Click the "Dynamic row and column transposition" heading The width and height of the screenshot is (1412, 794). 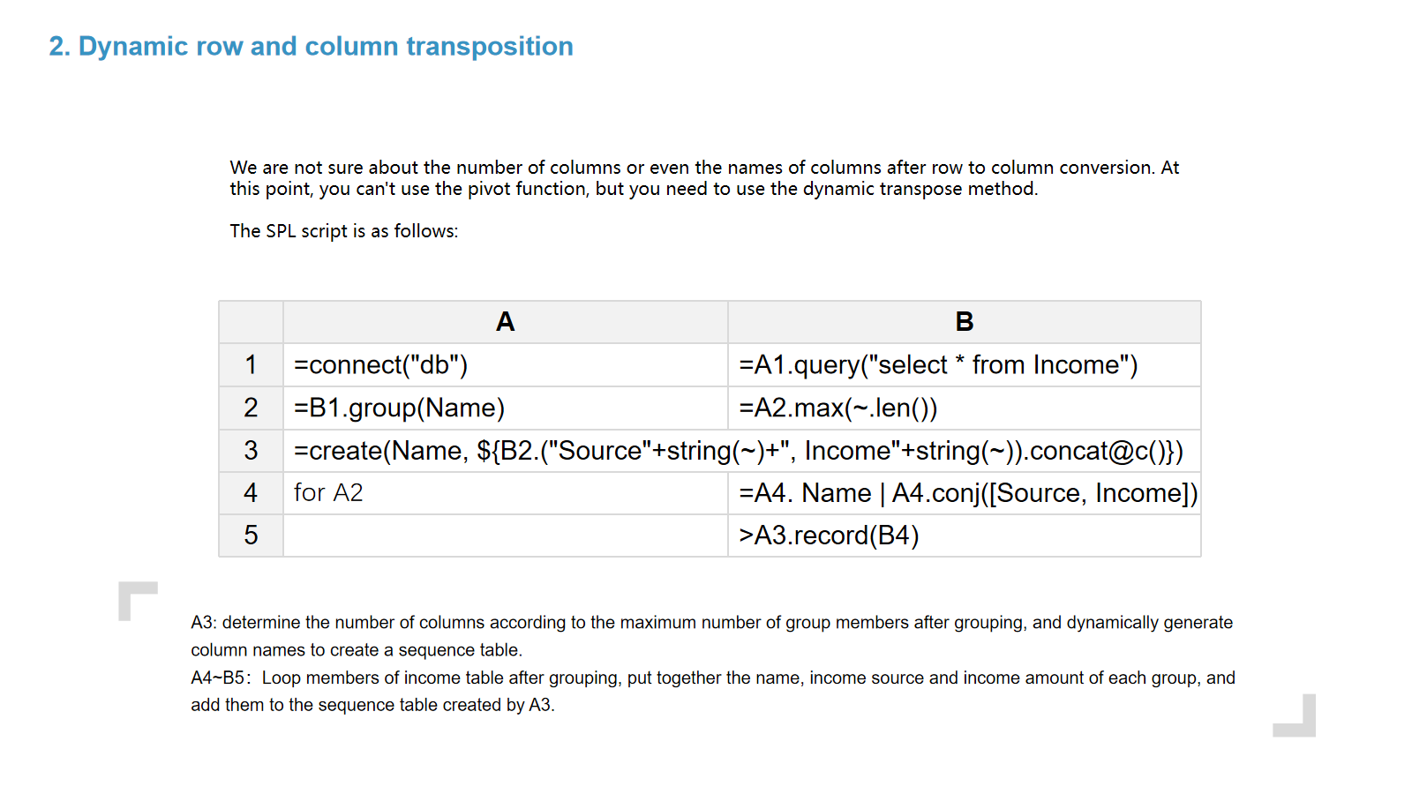pyautogui.click(x=311, y=46)
